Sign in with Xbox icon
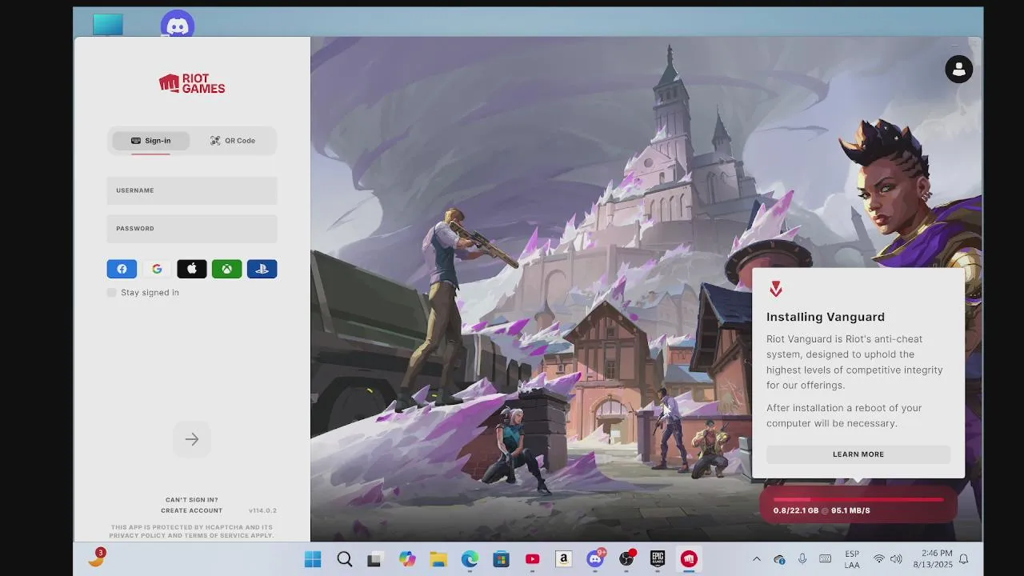 227,269
